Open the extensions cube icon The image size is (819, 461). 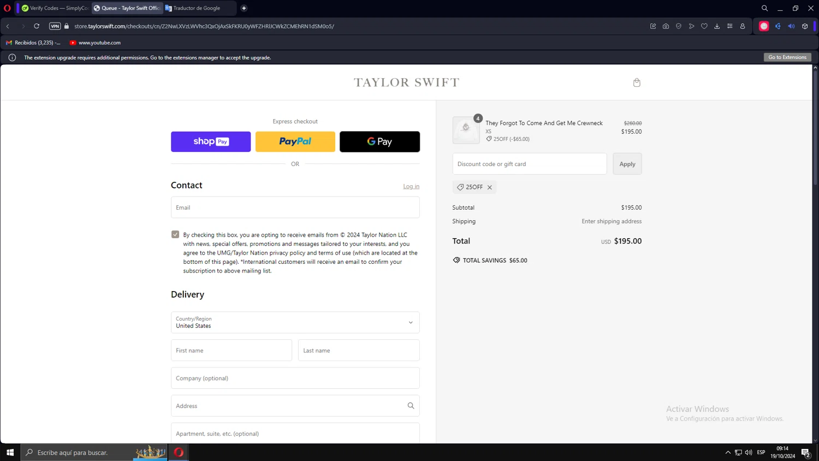click(805, 26)
